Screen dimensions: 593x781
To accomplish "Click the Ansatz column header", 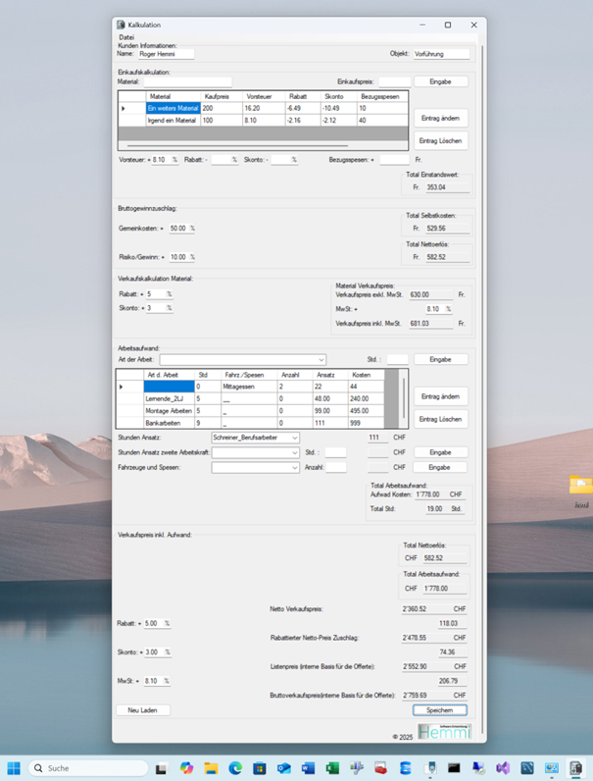I will [x=330, y=375].
